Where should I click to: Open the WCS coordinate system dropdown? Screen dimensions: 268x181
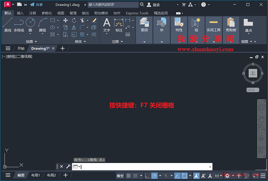[x=253, y=90]
